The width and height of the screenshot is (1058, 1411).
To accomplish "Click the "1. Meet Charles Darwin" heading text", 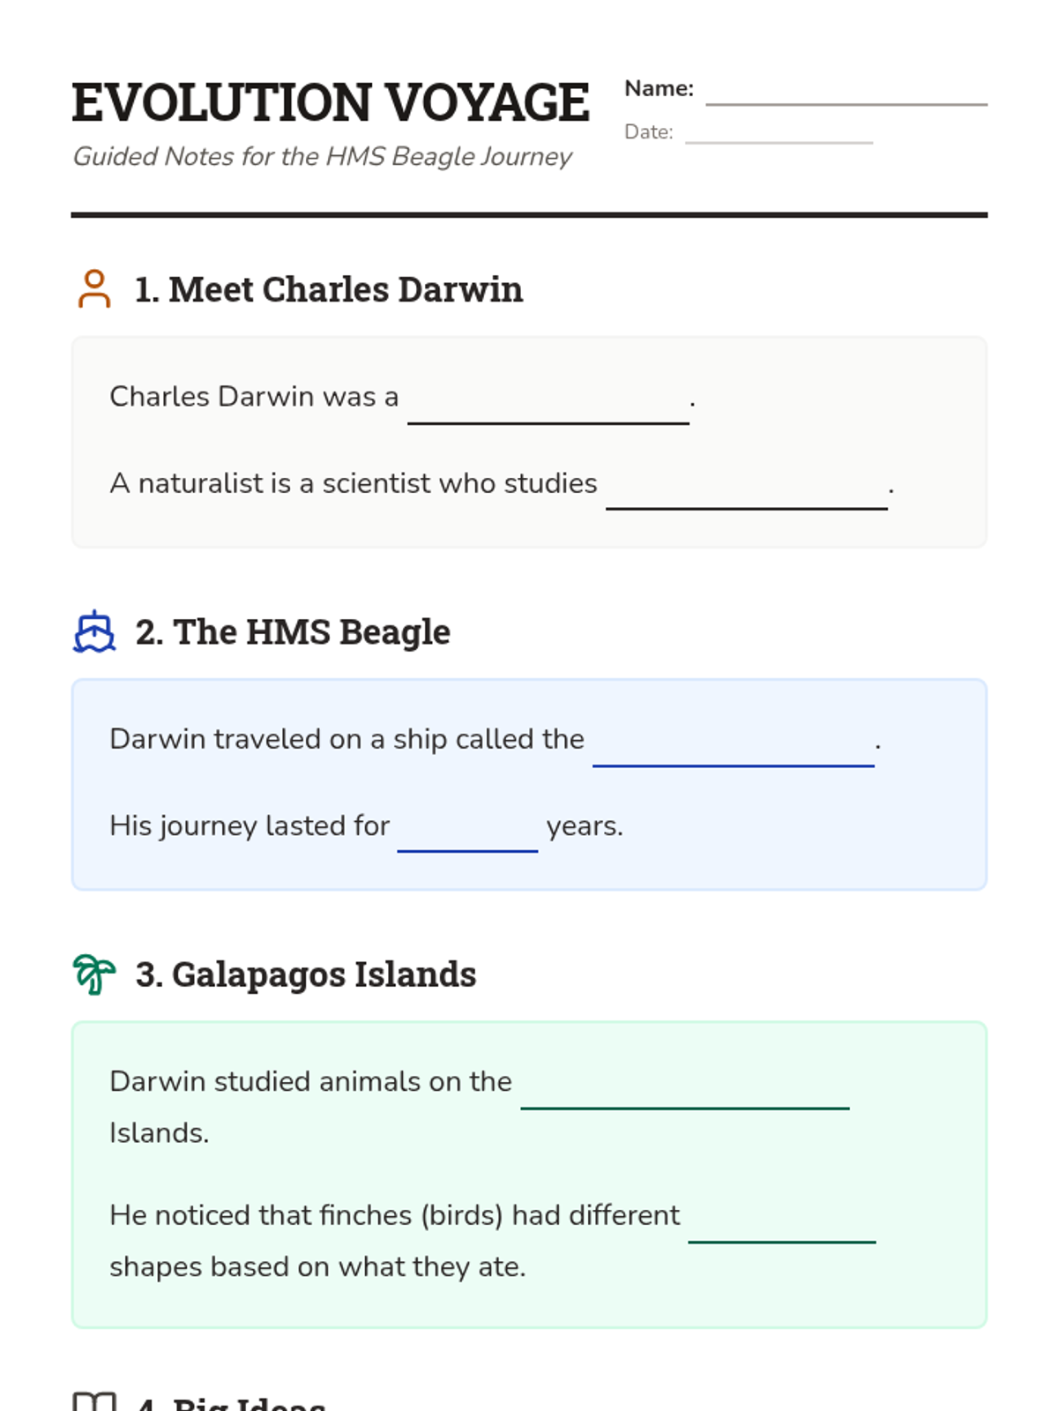I will coord(328,290).
